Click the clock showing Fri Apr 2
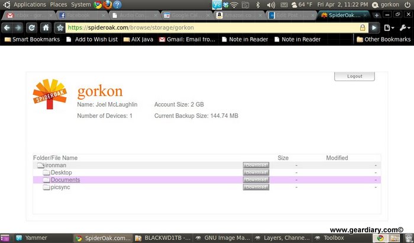 click(342, 5)
